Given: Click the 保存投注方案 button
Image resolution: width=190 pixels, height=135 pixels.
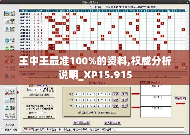Looking at the screenshot, I should click(81, 123).
